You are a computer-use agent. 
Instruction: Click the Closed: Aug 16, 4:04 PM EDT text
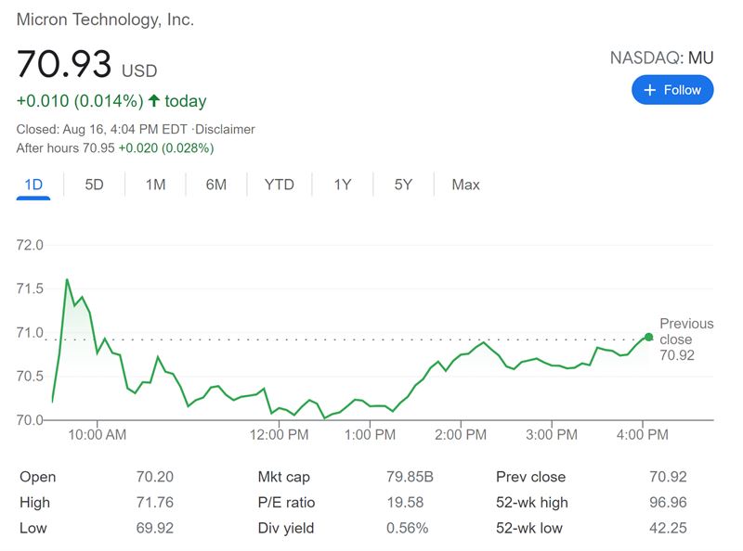102,129
